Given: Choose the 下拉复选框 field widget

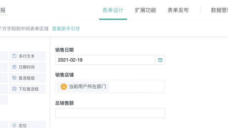Looking at the screenshot, I should [27, 89].
